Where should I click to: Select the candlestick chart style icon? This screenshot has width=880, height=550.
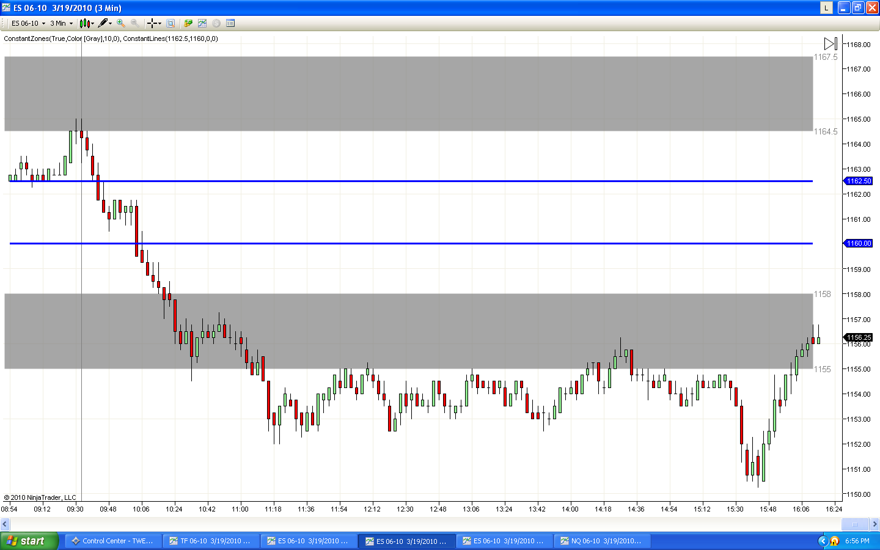click(x=84, y=23)
